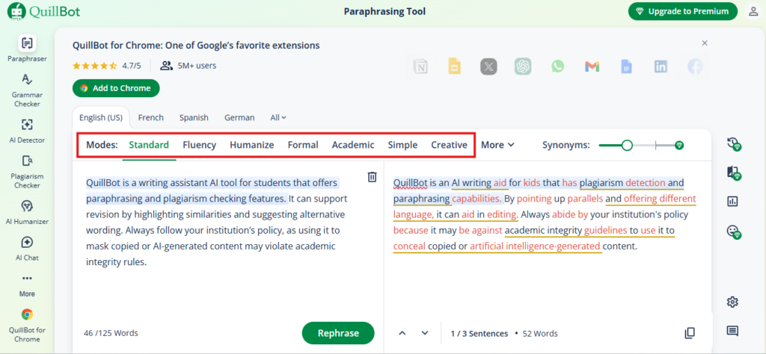Copy the paraphrased output text
This screenshot has width=766, height=354.
689,333
